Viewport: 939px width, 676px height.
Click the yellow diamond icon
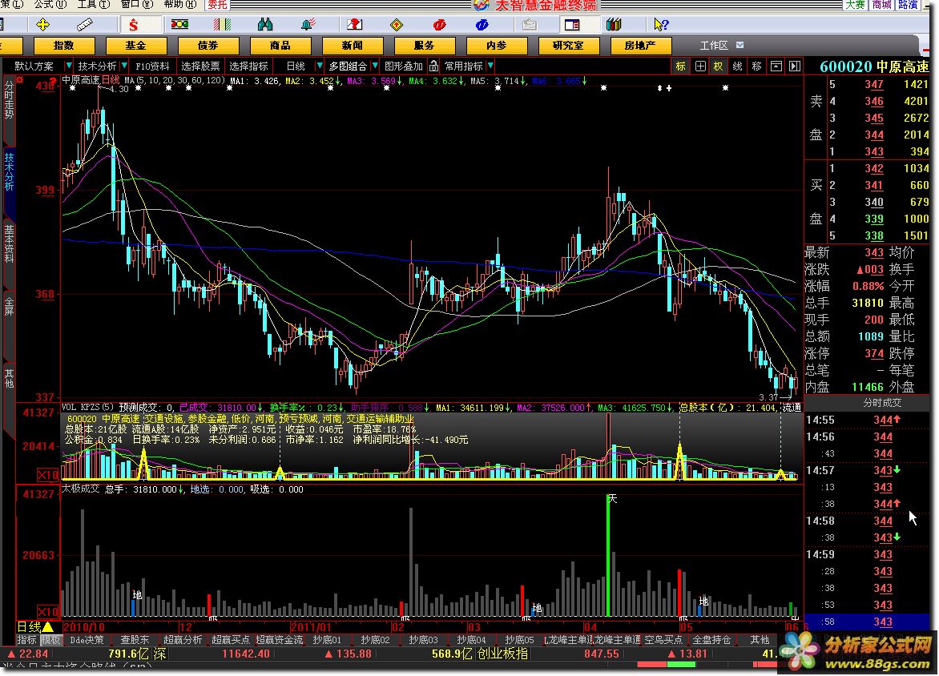point(397,25)
